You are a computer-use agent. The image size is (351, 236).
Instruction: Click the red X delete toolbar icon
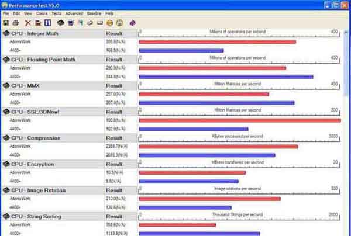(27, 23)
